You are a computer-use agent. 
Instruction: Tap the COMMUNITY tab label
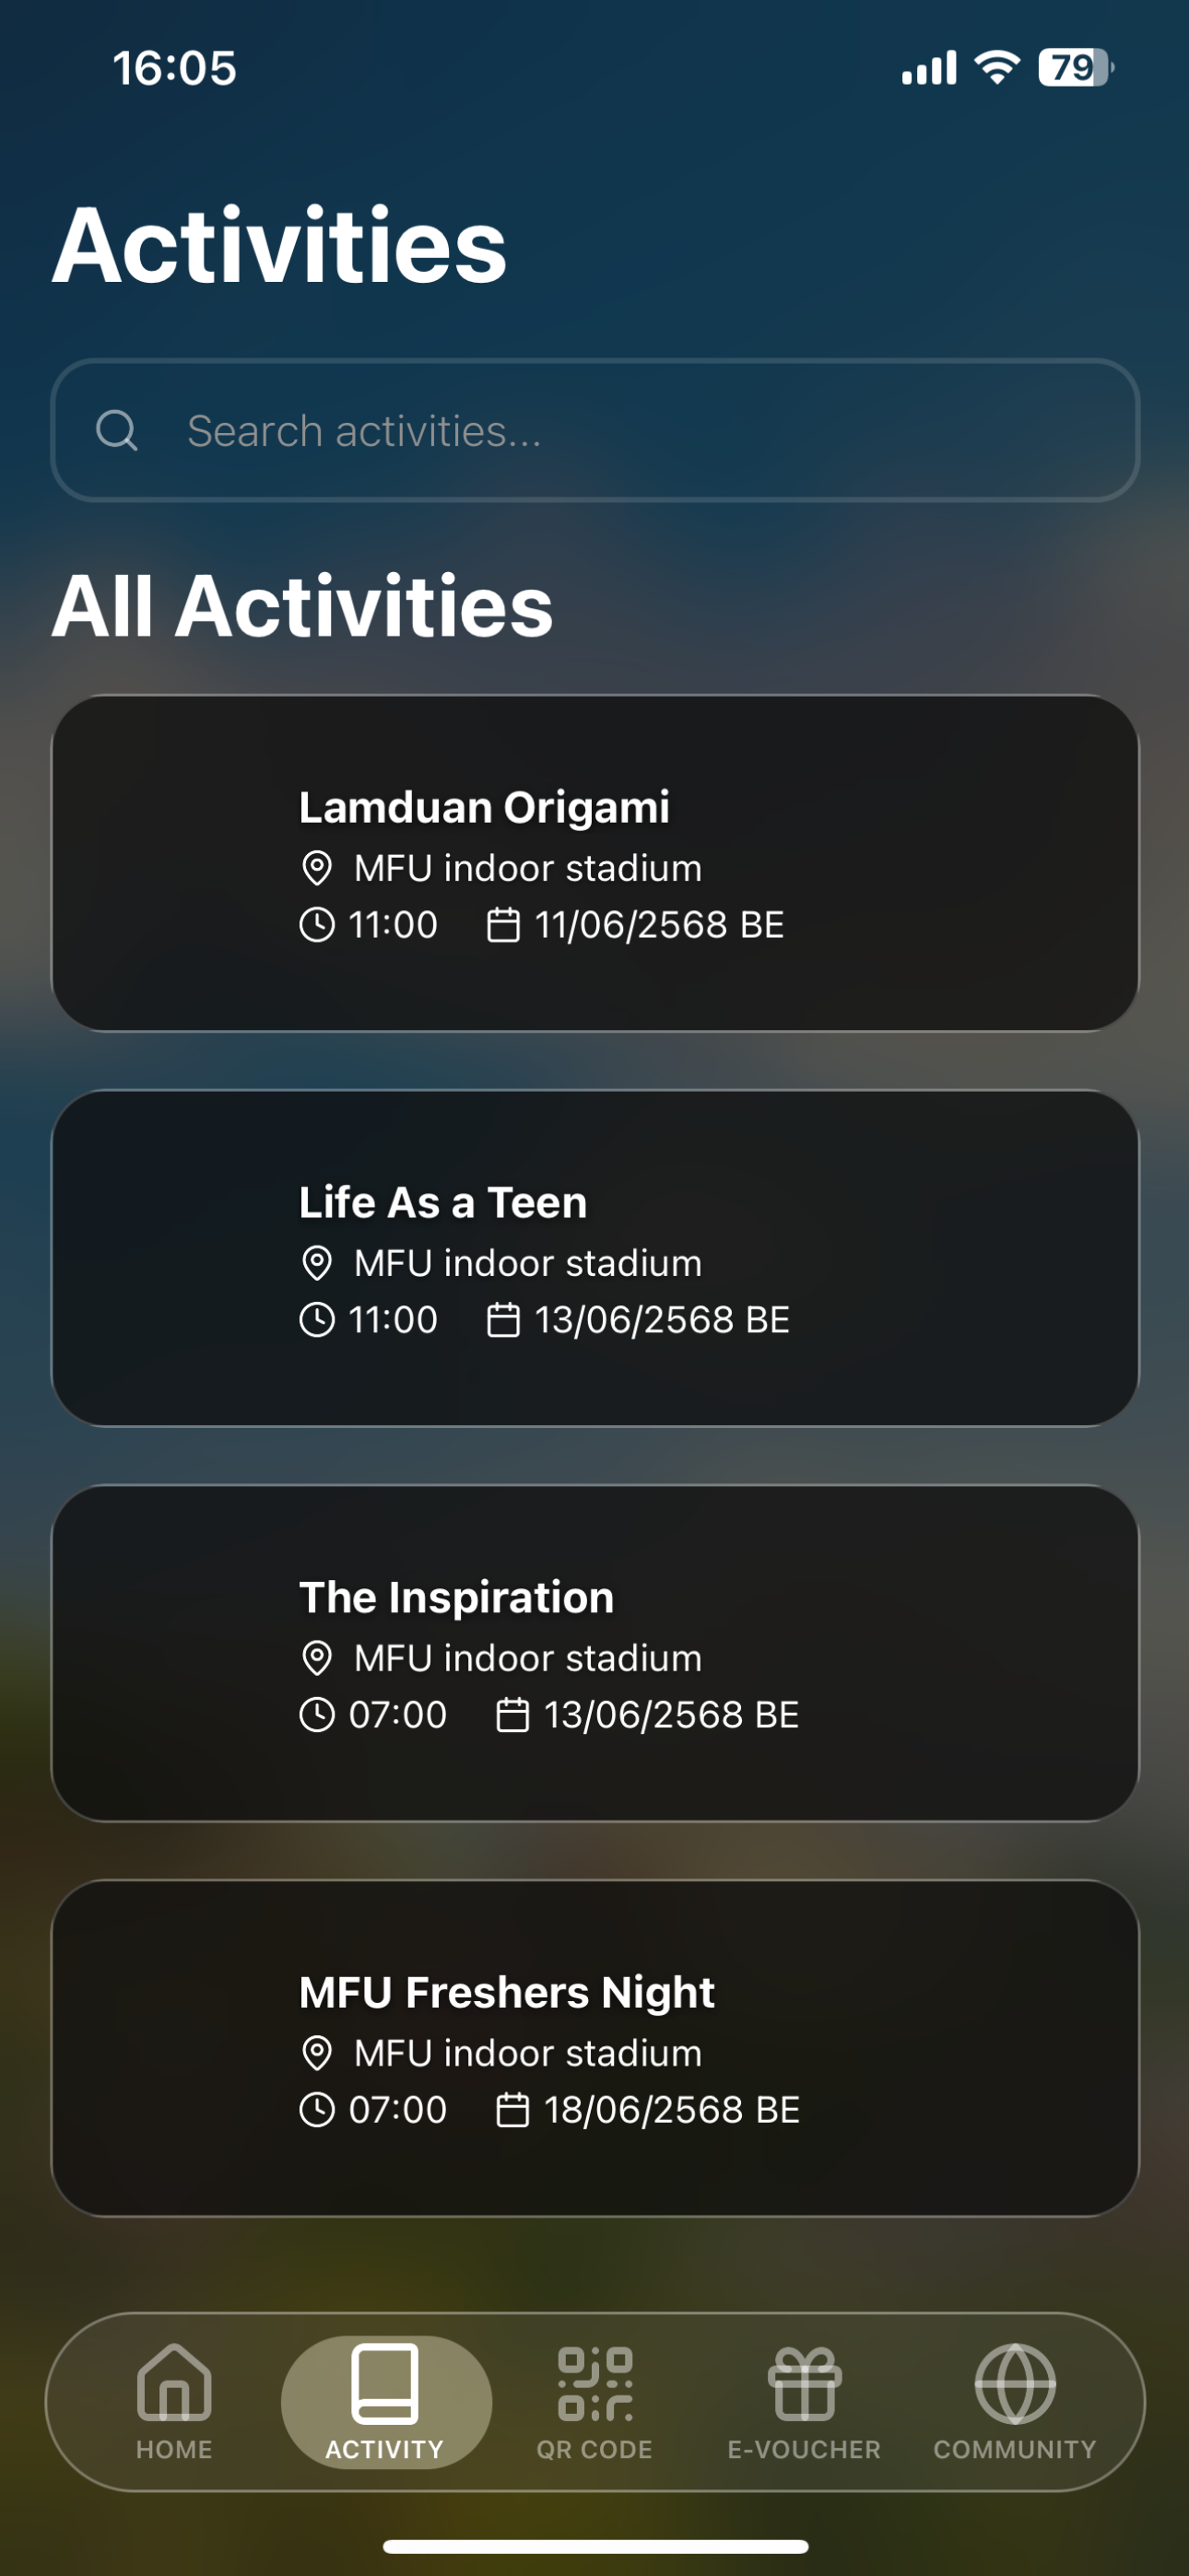pyautogui.click(x=1015, y=2450)
